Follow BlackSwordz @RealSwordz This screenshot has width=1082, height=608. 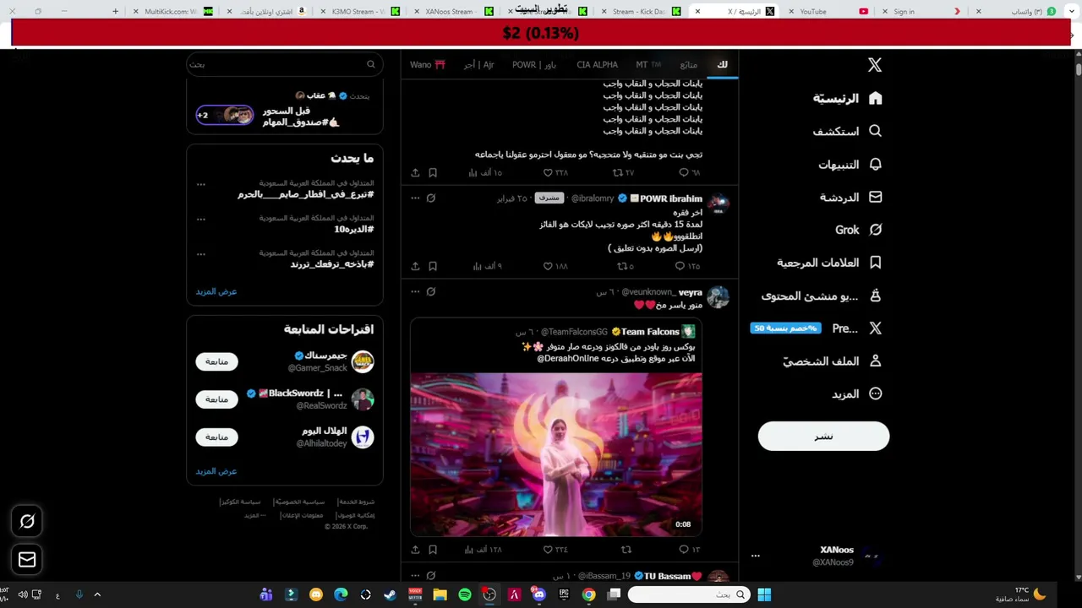pos(217,399)
